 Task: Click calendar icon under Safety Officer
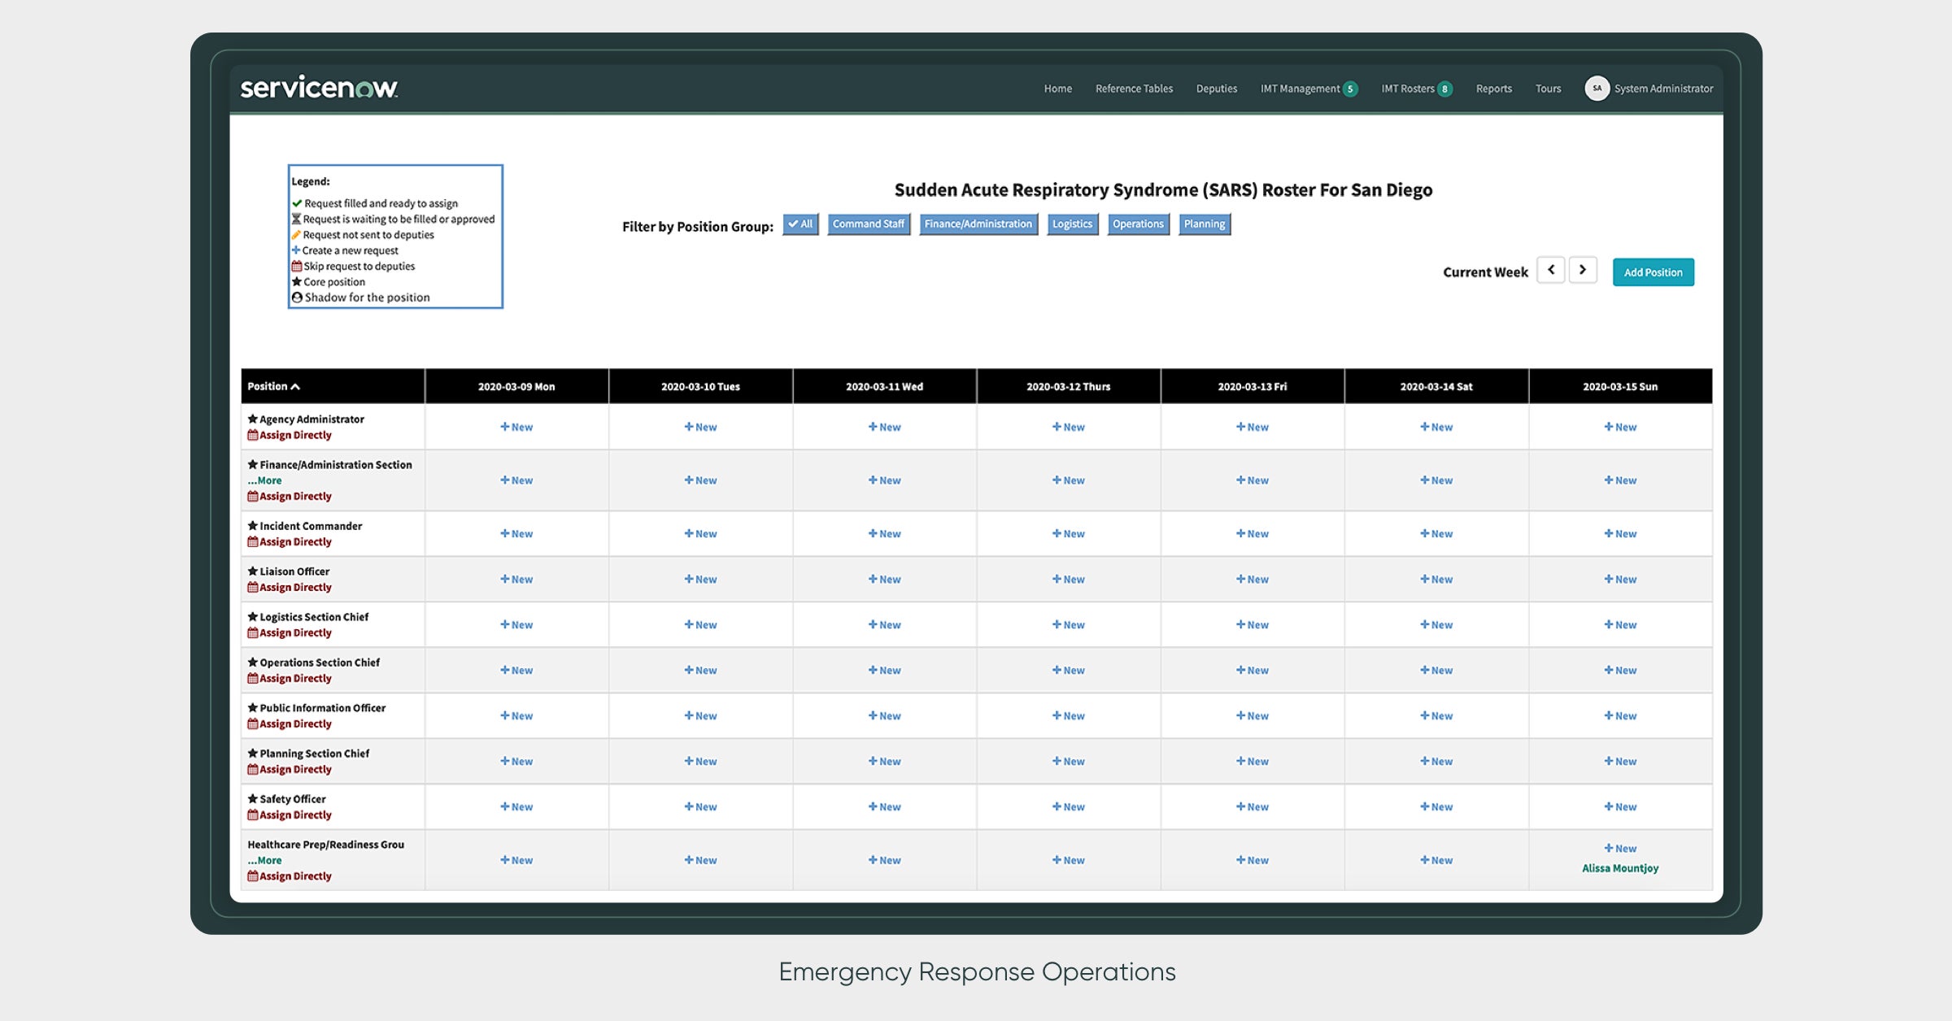253,815
